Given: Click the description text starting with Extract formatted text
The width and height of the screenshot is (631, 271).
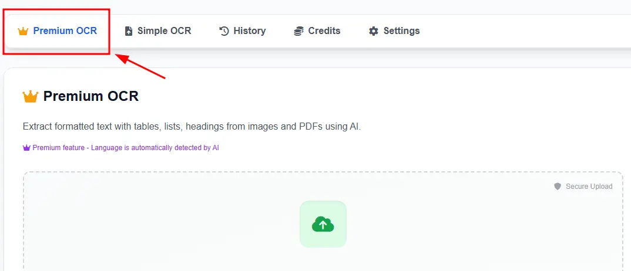Looking at the screenshot, I should coord(192,126).
